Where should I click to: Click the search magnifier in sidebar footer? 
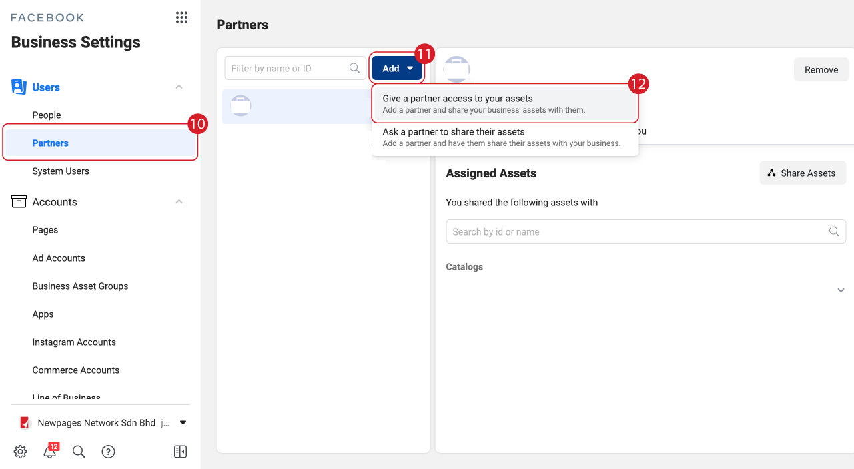79,452
